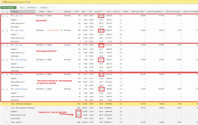Open FL-ORL A Tier 2 campaign link
Image resolution: width=198 pixels, height=125 pixels.
[x=18, y=30]
